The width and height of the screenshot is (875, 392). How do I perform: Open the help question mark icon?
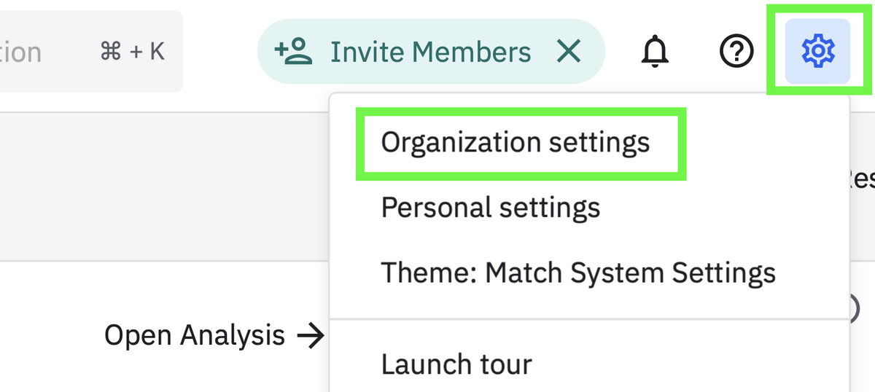click(x=736, y=51)
